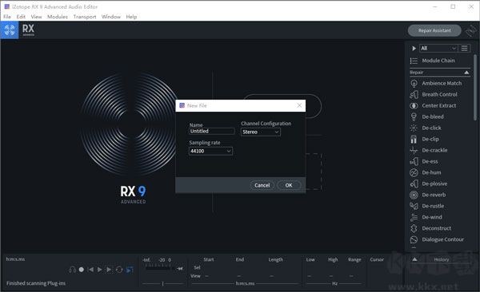Image resolution: width=480 pixels, height=292 pixels.
Task: Expand the History panel arrow
Action: click(x=414, y=259)
